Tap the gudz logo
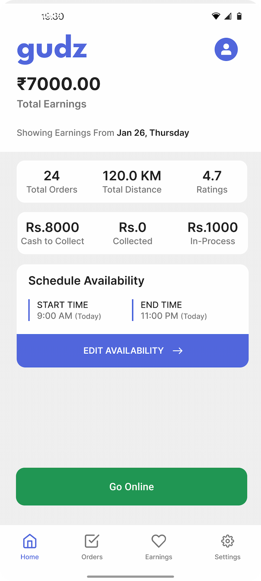The height and width of the screenshot is (581, 261). pos(52,49)
